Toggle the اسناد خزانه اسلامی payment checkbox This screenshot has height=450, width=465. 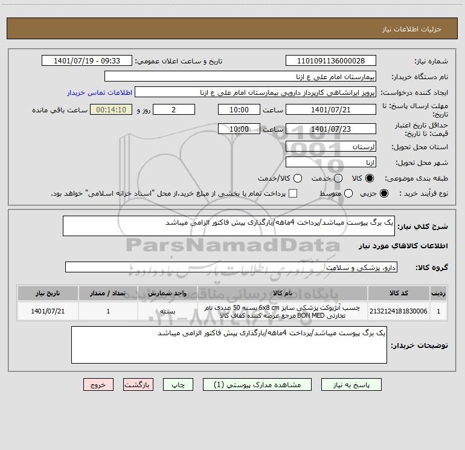pyautogui.click(x=293, y=193)
